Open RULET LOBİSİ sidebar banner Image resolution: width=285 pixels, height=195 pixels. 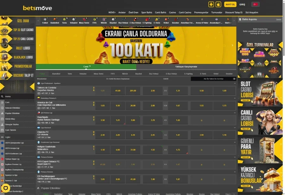pyautogui.click(x=17, y=48)
